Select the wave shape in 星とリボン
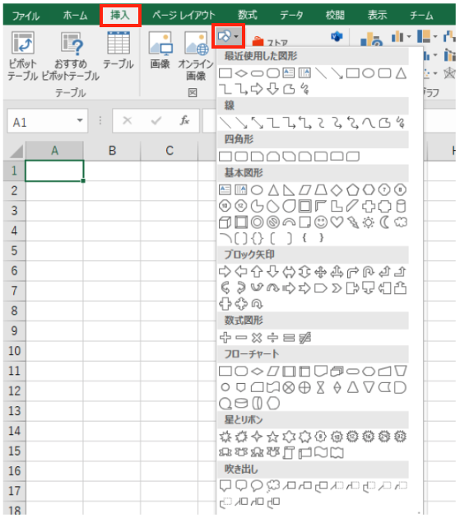The image size is (460, 519). (x=321, y=452)
